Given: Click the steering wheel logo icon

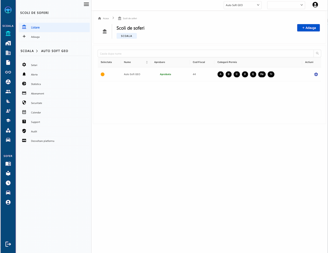Looking at the screenshot, I should tap(8, 10).
